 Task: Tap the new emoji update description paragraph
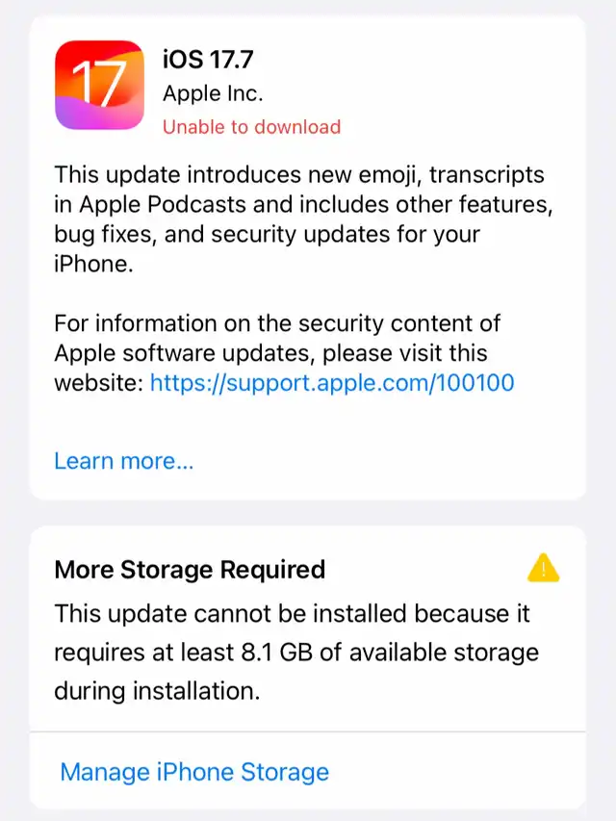click(x=304, y=218)
